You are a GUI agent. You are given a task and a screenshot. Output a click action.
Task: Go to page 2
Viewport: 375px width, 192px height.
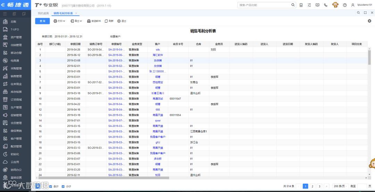[312, 186]
